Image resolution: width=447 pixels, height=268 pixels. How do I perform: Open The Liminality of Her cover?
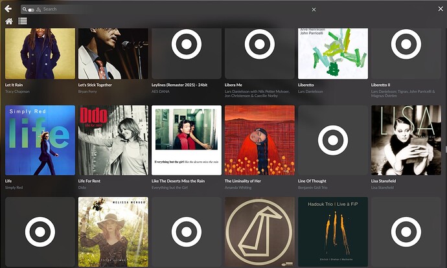(260, 140)
